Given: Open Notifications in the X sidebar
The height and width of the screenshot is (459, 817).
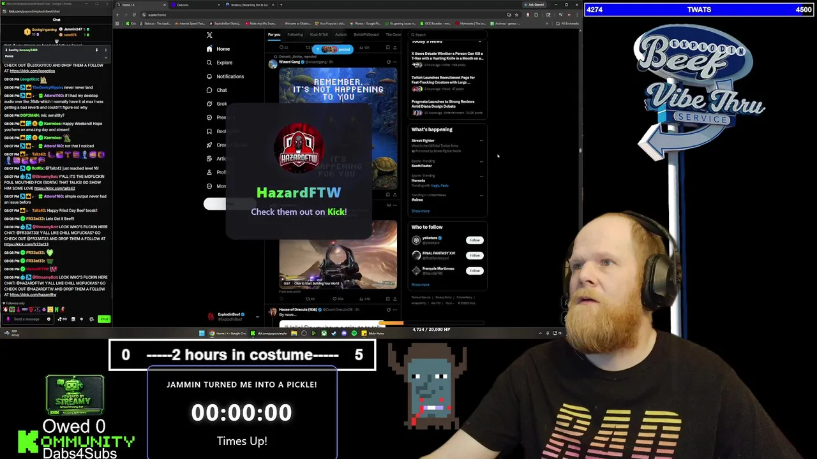Looking at the screenshot, I should click(225, 76).
